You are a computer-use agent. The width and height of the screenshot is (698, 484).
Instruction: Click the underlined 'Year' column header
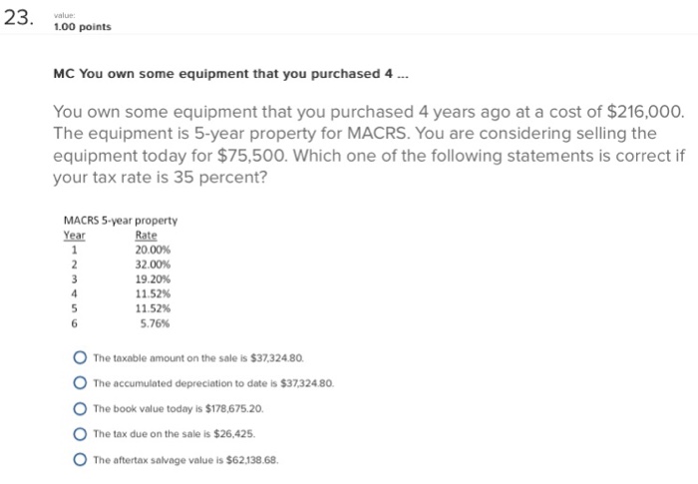[75, 236]
